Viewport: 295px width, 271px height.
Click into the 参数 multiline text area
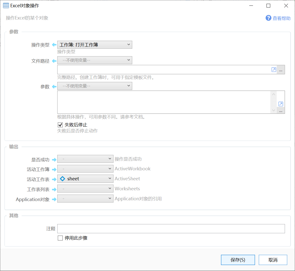click(164, 102)
